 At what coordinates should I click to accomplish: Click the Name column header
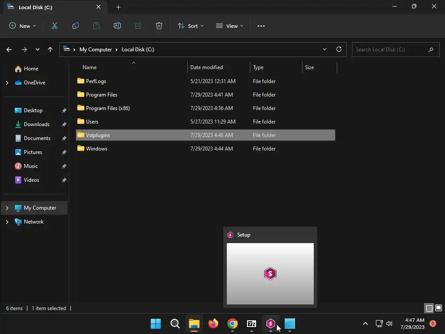pyautogui.click(x=90, y=67)
